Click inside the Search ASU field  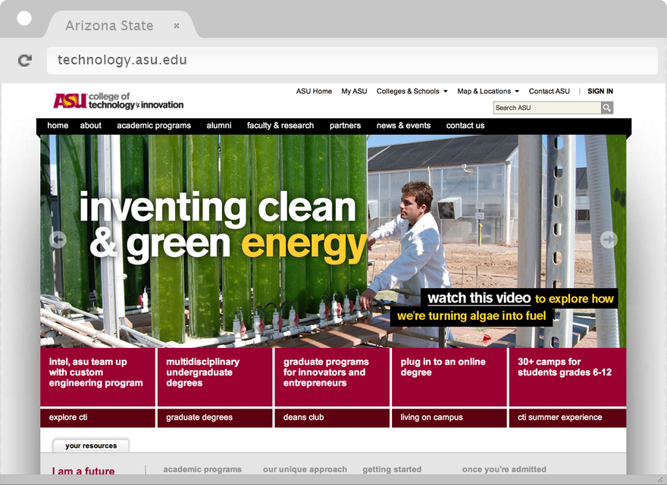click(546, 108)
